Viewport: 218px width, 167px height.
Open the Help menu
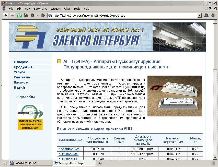(x=86, y=9)
